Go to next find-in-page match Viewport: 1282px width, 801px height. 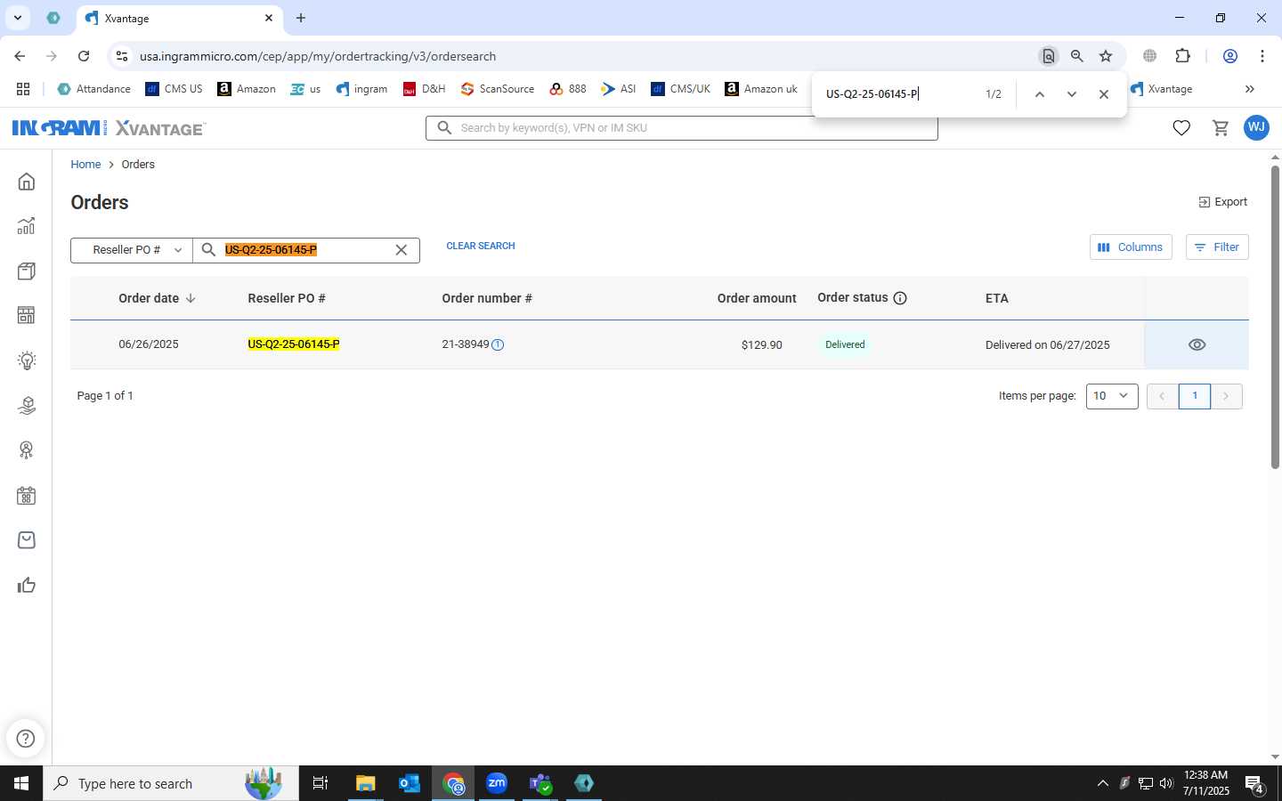click(x=1072, y=94)
